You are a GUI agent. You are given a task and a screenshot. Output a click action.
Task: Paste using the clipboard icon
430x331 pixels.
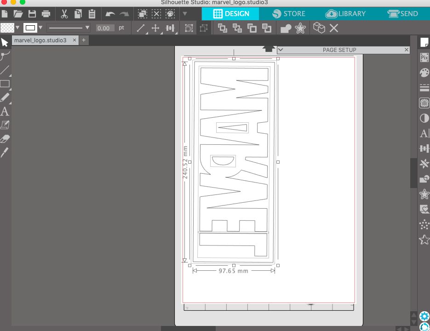coord(92,14)
